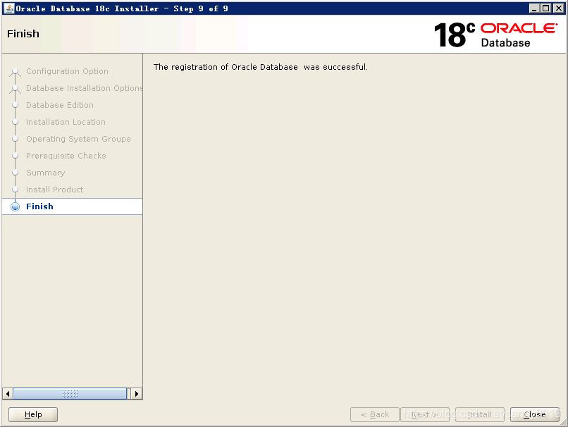Select the Database Installation Options step
The height and width of the screenshot is (427, 568).
85,88
